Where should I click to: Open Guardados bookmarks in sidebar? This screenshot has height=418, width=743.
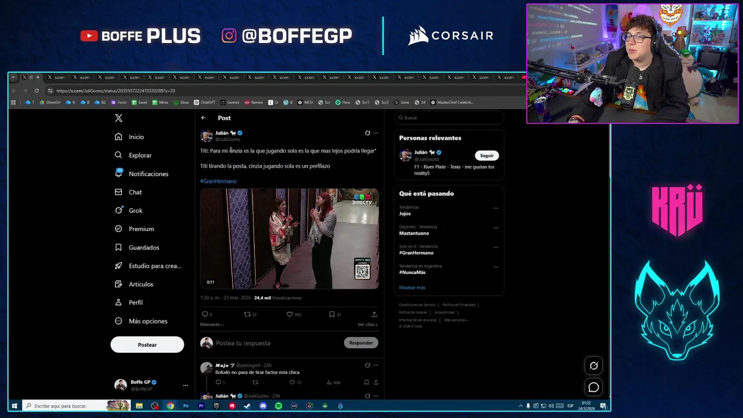(137, 247)
